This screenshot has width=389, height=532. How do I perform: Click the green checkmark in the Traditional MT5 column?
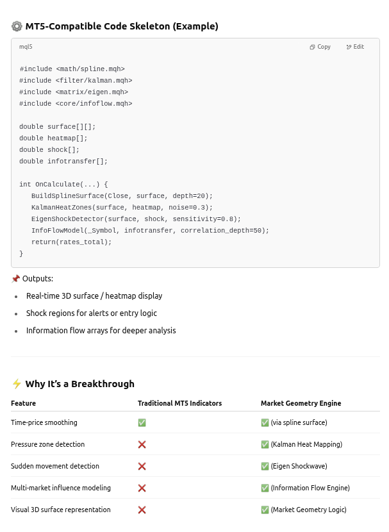tap(142, 423)
